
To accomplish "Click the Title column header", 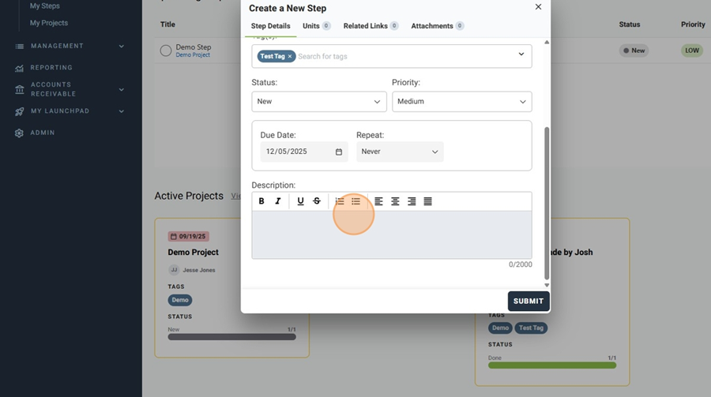I will pos(167,24).
